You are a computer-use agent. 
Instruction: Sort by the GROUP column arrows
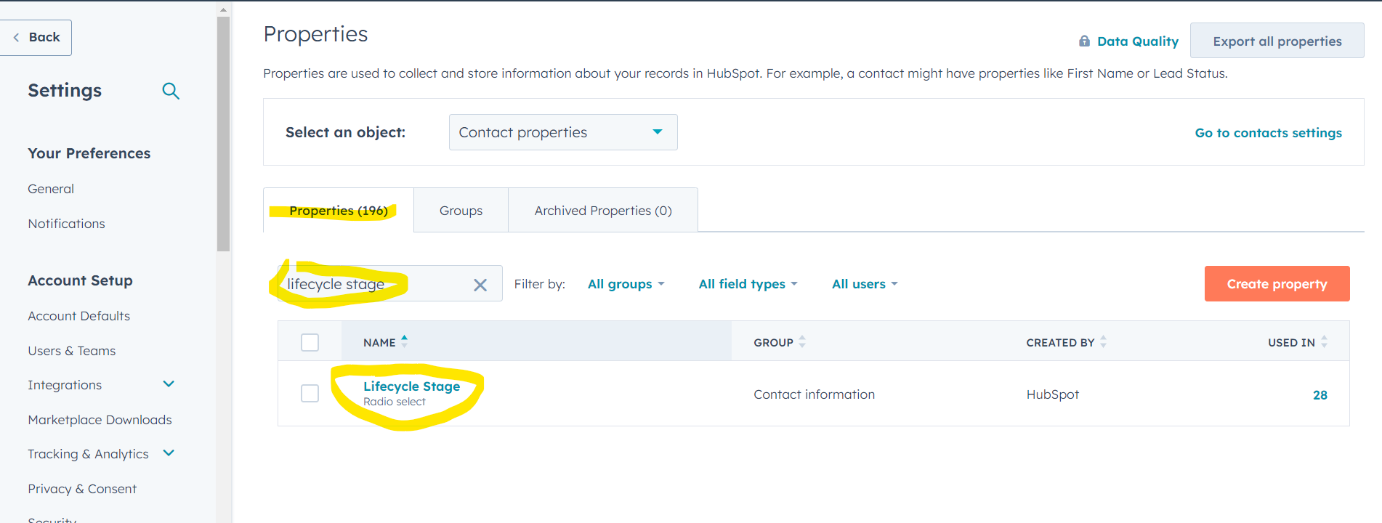(x=802, y=341)
